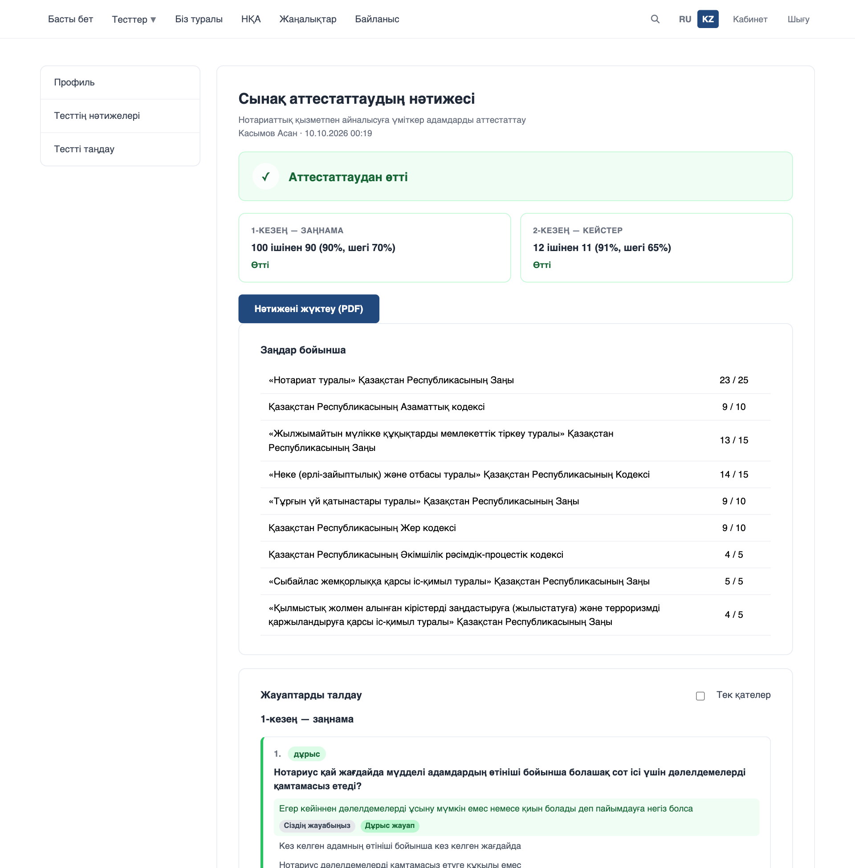Click the Касымов Асан date line

click(305, 133)
